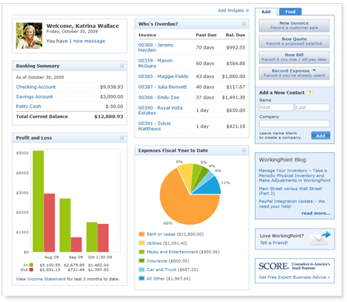Open the 1 new message link
Screen dimensions: 347x302
(x=87, y=41)
